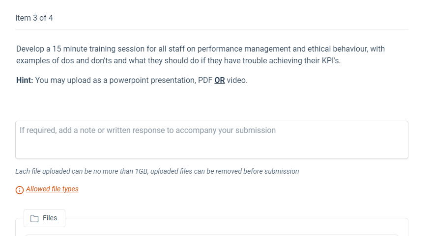Click "KPI's" at the end of the description
431x236 pixels.
(330, 61)
